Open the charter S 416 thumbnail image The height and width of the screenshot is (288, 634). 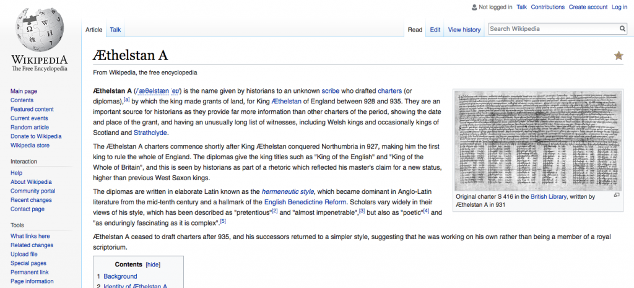tap(537, 141)
